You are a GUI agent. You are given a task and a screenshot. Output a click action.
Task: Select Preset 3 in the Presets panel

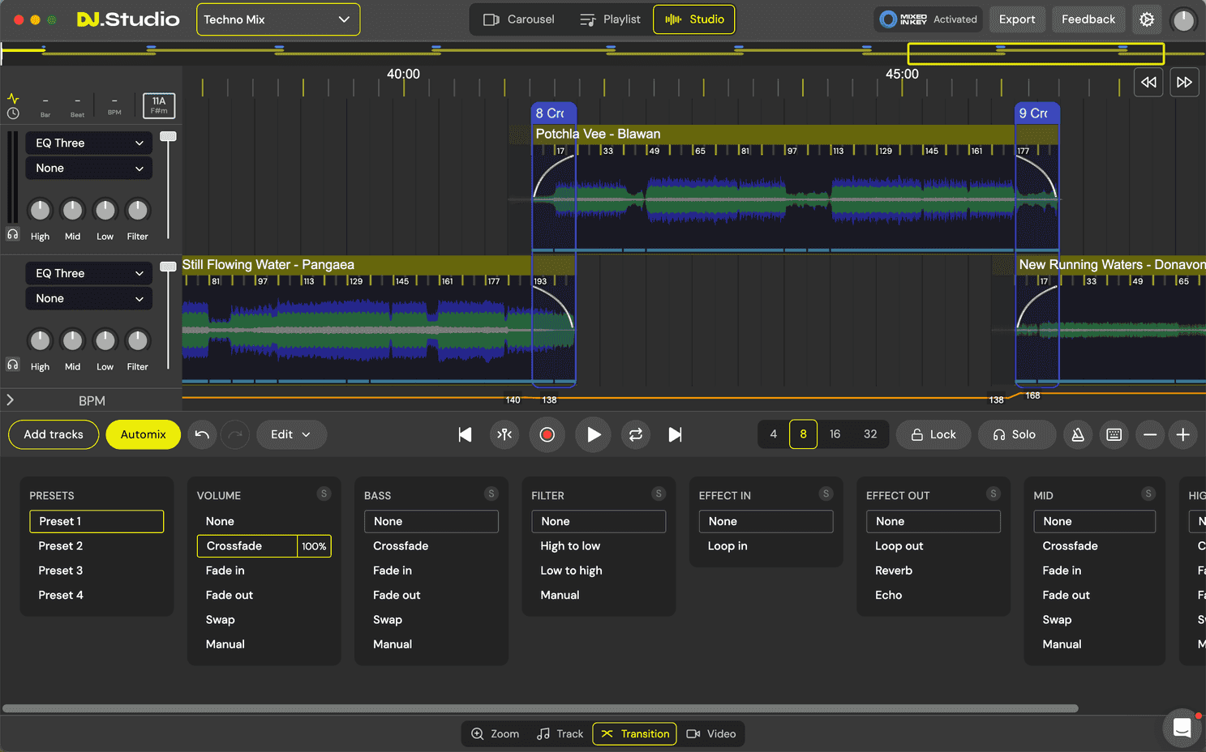click(x=61, y=570)
